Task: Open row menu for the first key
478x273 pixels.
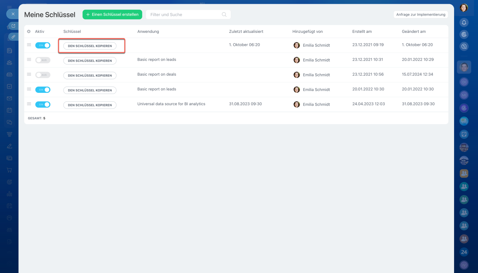Action: [29, 45]
